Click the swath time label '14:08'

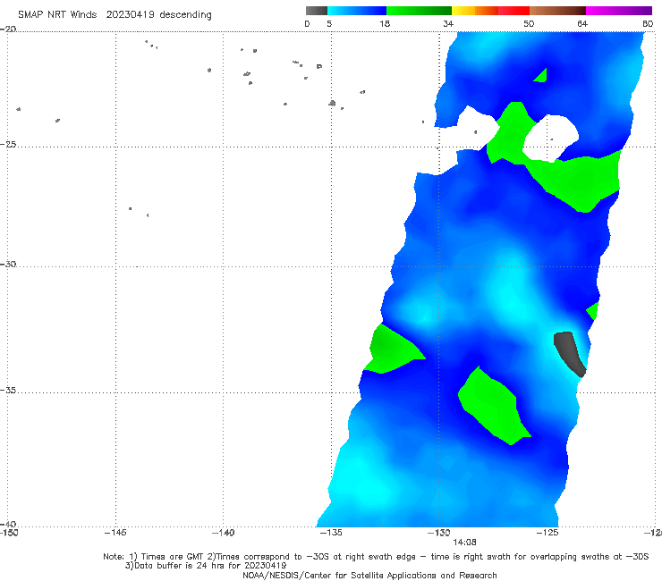click(464, 543)
